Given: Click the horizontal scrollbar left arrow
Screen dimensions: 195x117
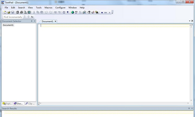Looking at the screenshot, I should tap(41, 103).
